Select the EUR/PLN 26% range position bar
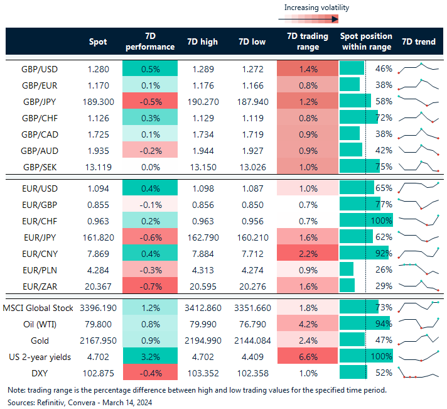 [347, 270]
